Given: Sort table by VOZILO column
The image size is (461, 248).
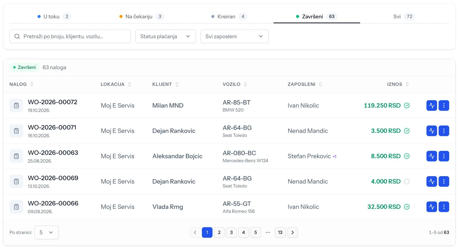Looking at the screenshot, I should [235, 84].
